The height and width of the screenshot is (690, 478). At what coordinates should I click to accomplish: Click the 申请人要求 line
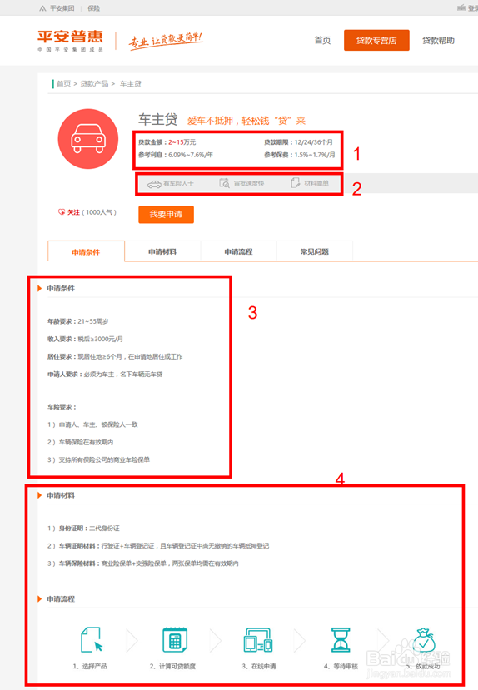105,374
